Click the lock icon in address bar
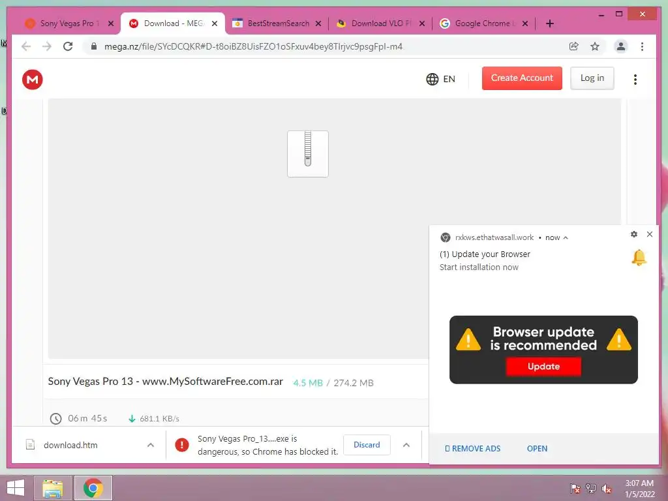668x501 pixels. pyautogui.click(x=94, y=46)
